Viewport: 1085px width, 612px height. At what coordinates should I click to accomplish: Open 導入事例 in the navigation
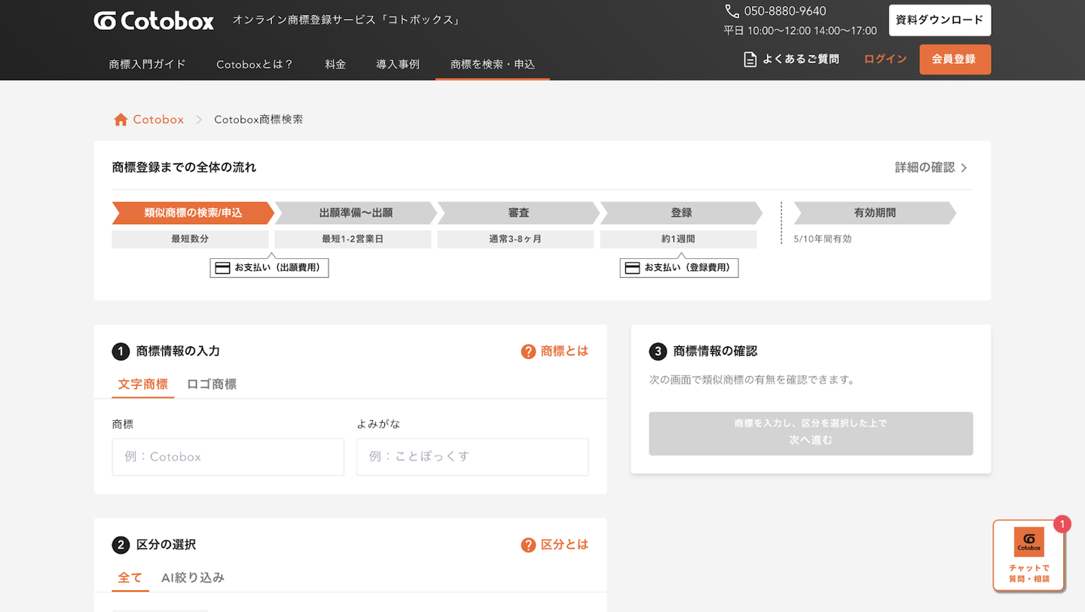(398, 65)
